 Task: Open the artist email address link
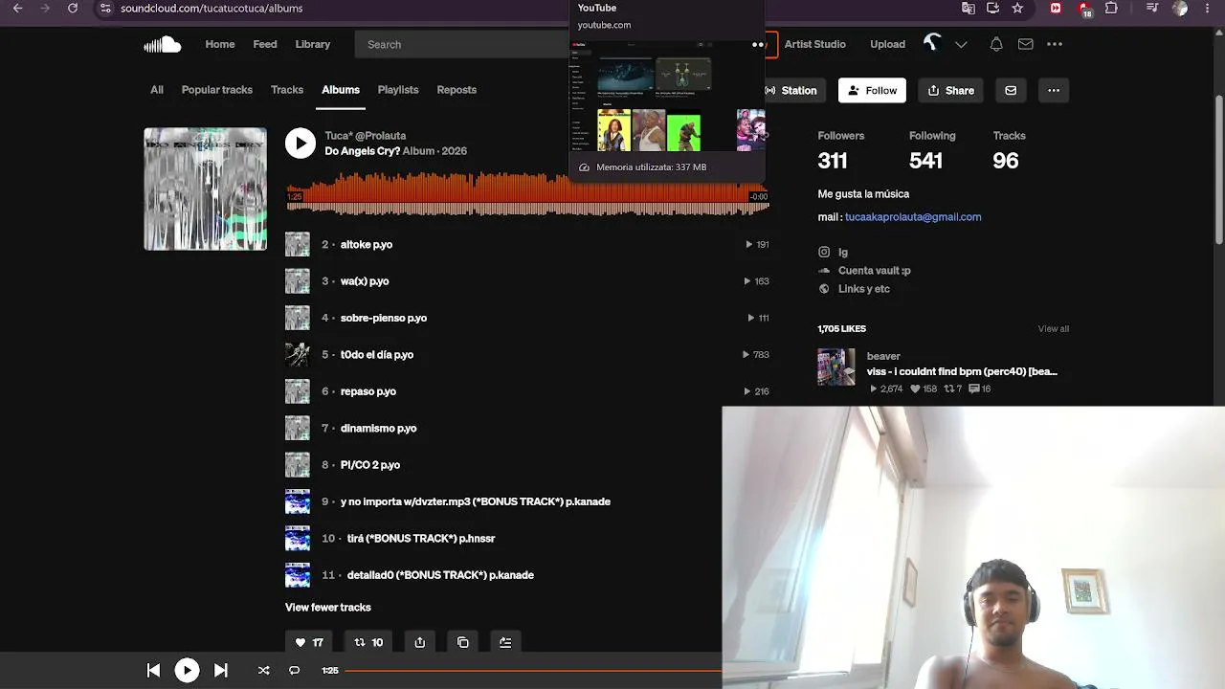[x=913, y=217]
